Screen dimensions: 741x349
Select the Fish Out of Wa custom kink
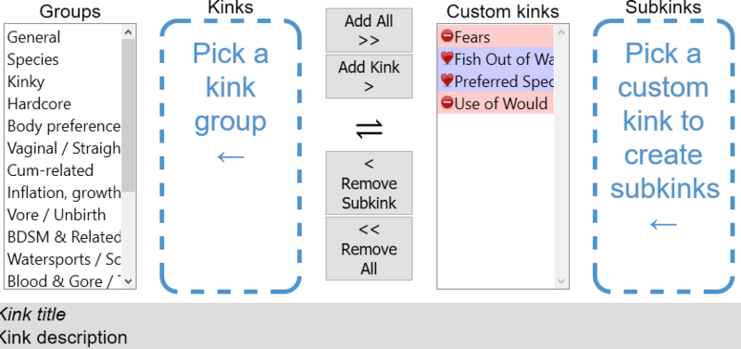click(496, 59)
